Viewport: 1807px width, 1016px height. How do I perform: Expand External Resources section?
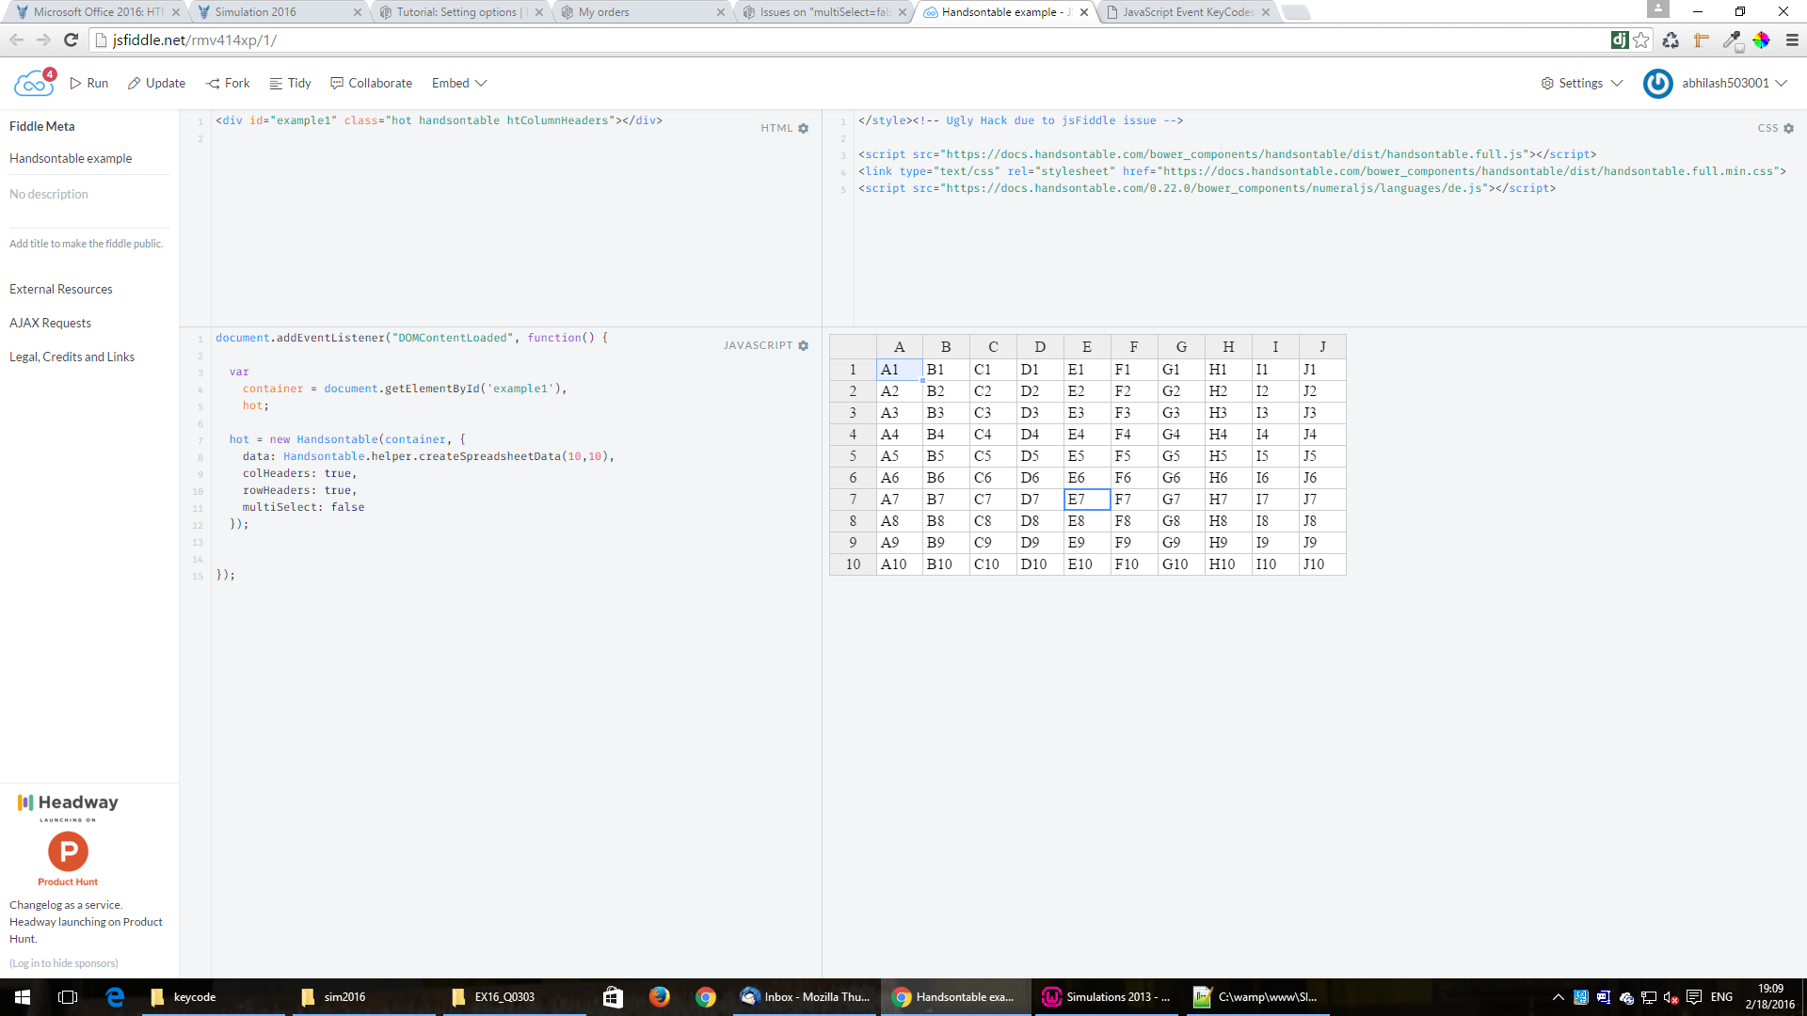pos(61,289)
